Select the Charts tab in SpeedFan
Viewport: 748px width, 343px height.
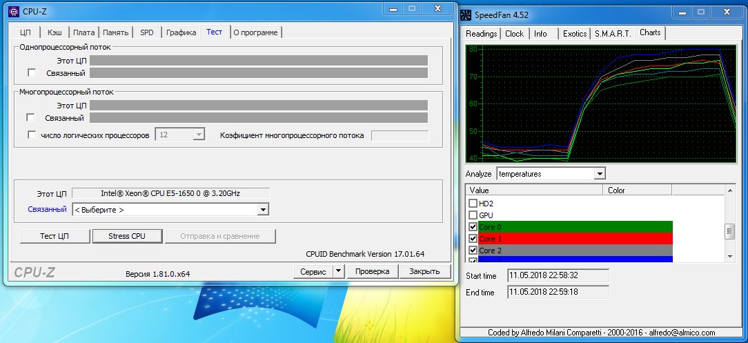[x=650, y=32]
